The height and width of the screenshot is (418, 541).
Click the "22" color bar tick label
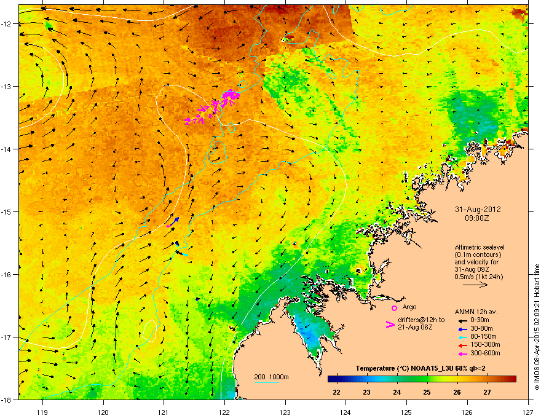[x=336, y=392]
